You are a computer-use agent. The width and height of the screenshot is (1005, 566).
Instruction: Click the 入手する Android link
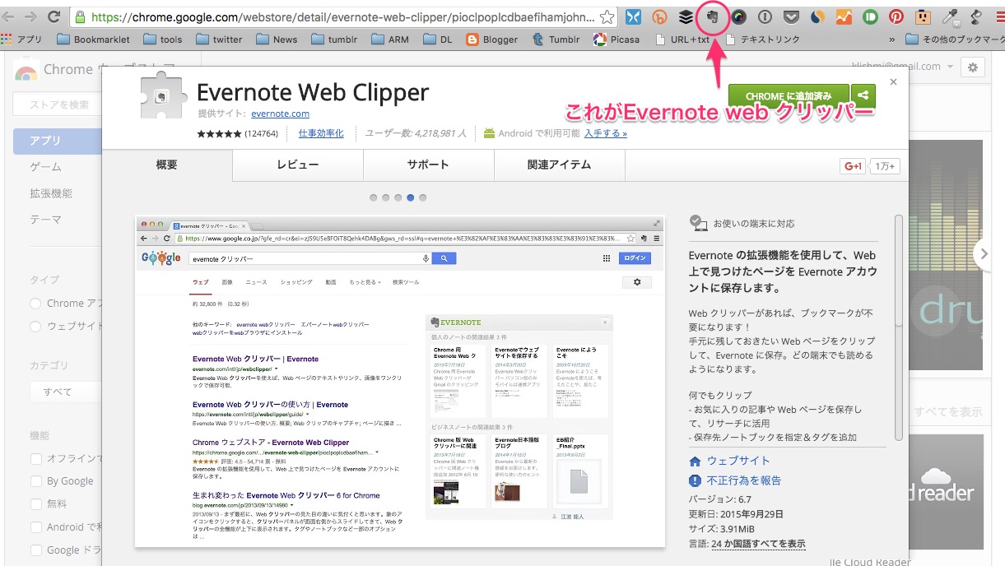(x=606, y=133)
